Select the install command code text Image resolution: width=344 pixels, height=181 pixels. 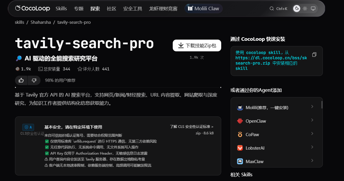click(271, 60)
